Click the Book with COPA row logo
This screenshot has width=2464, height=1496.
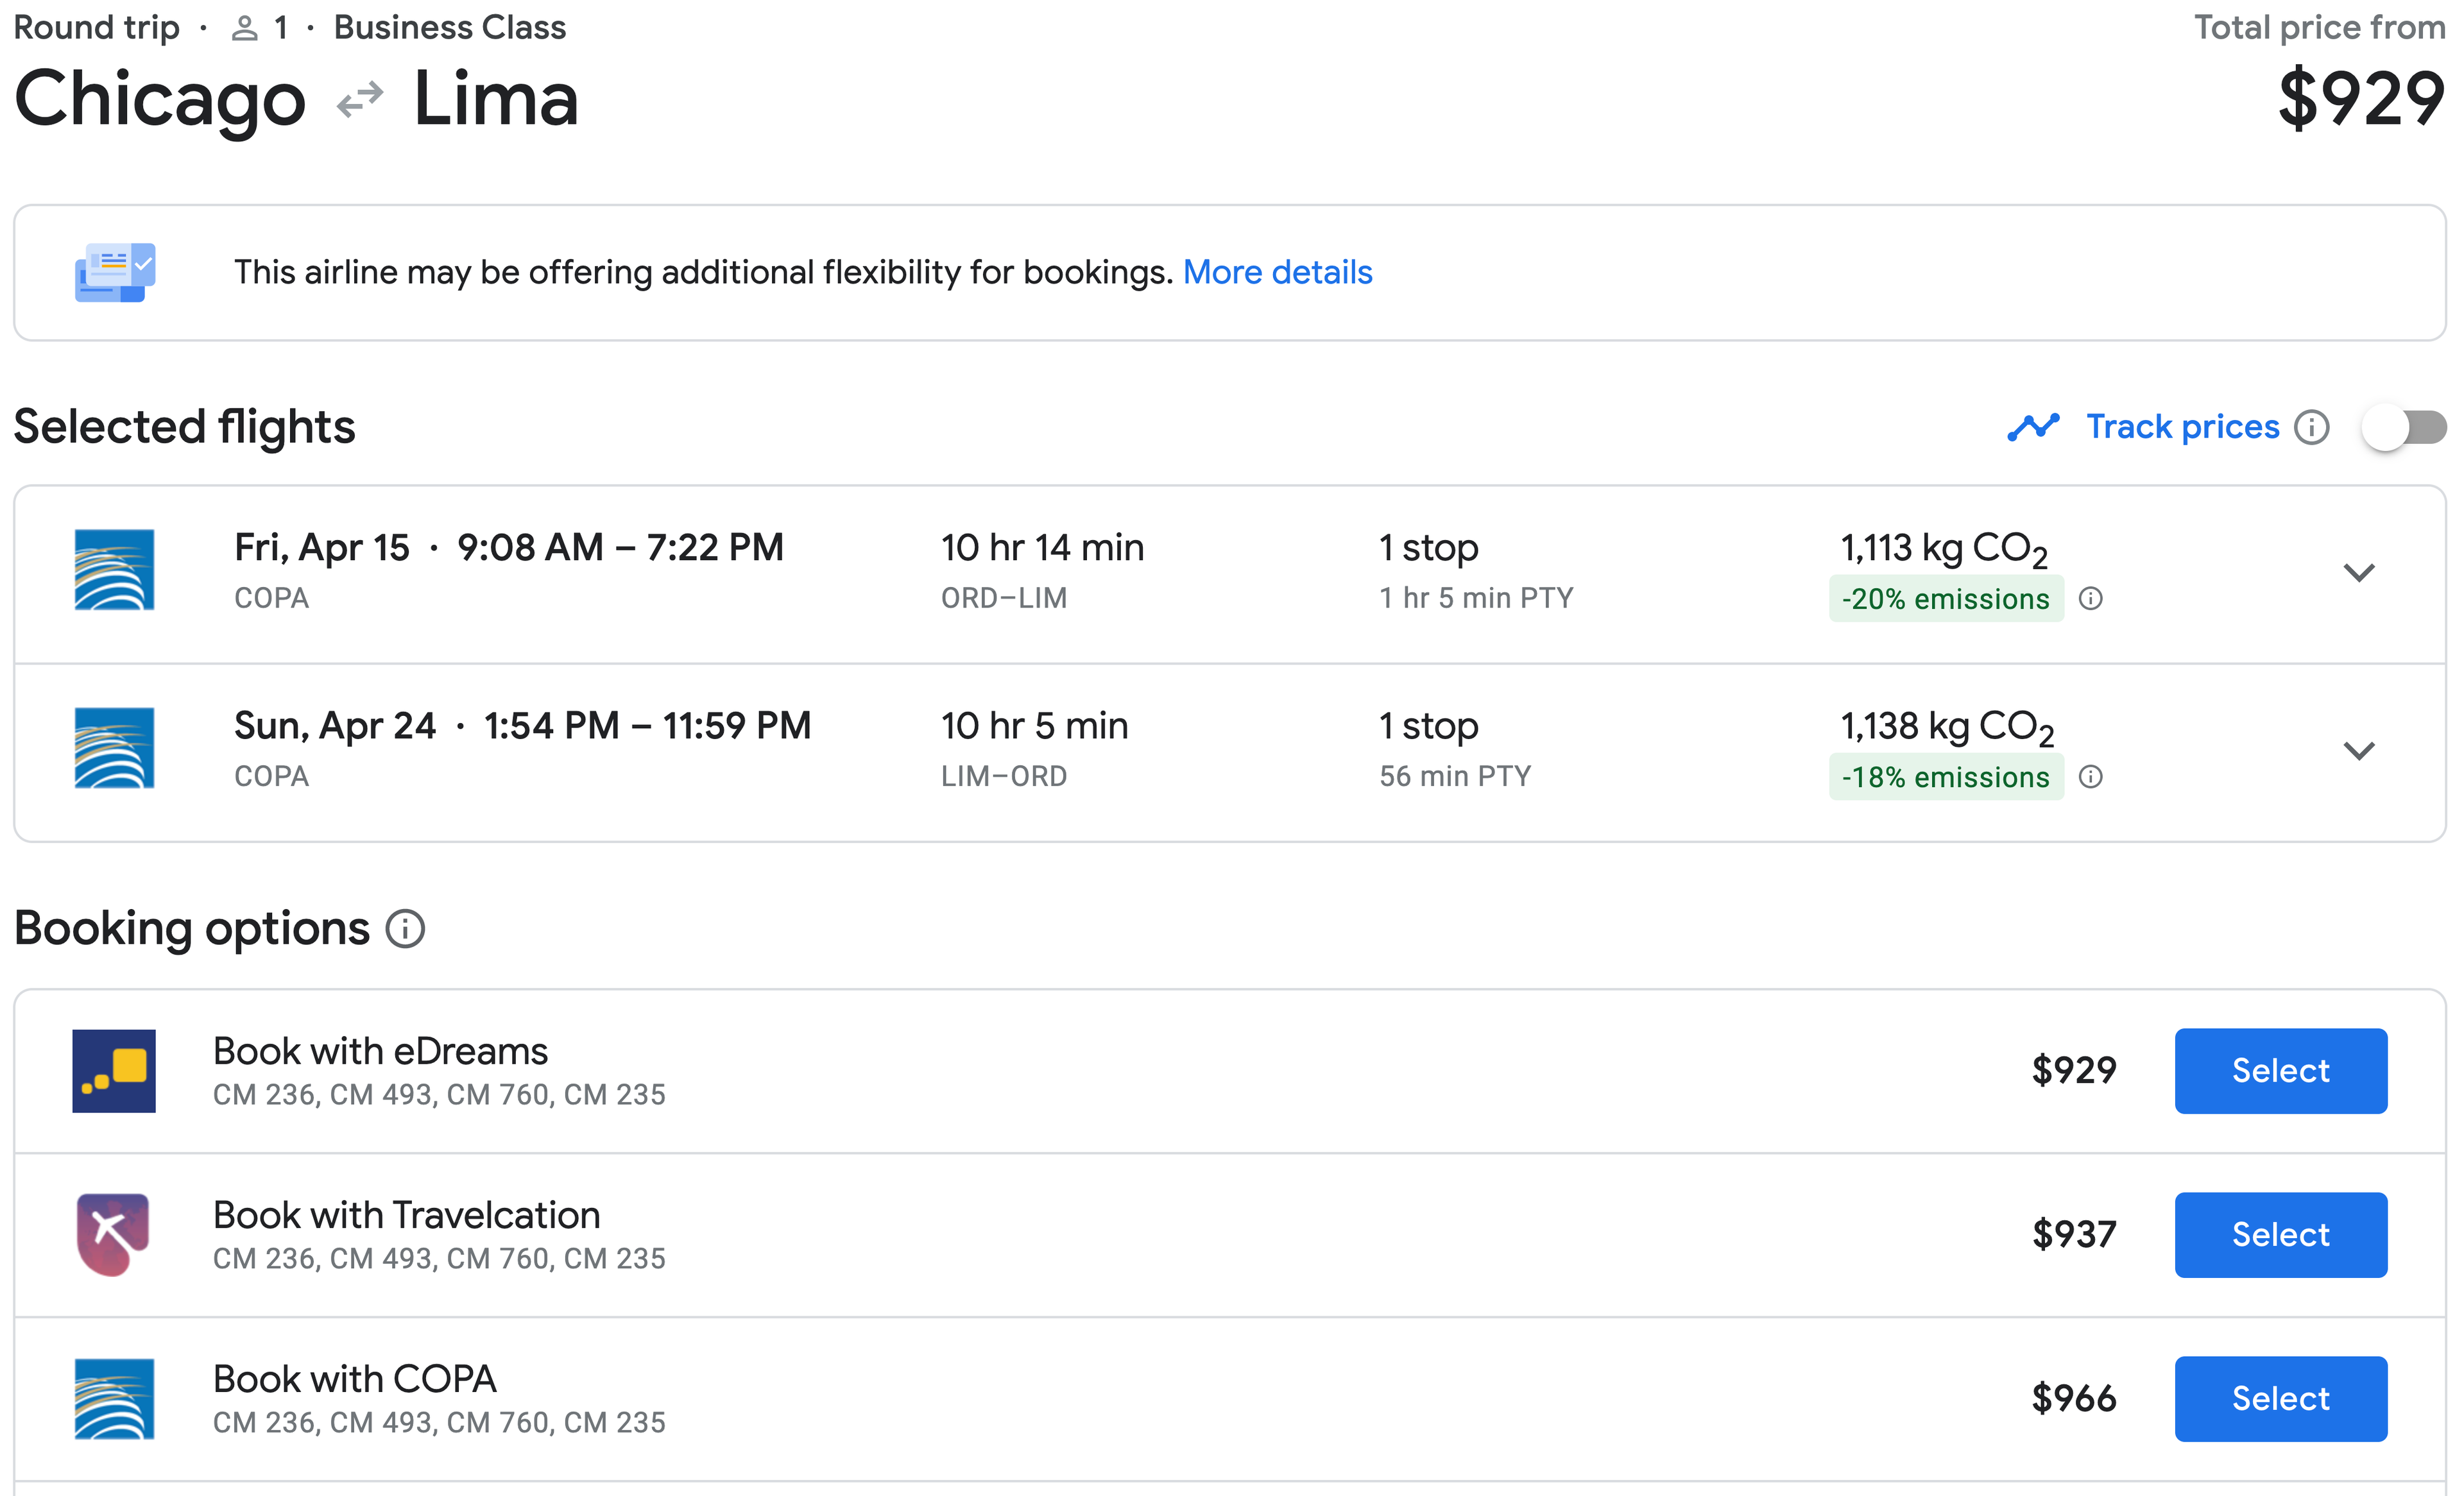click(x=114, y=1399)
